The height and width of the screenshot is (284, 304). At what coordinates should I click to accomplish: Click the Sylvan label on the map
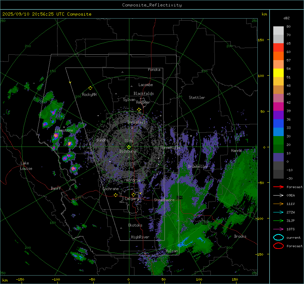(129, 100)
